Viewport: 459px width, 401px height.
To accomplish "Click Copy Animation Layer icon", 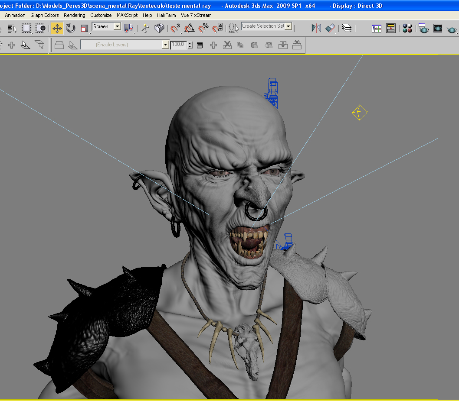I will click(x=240, y=45).
